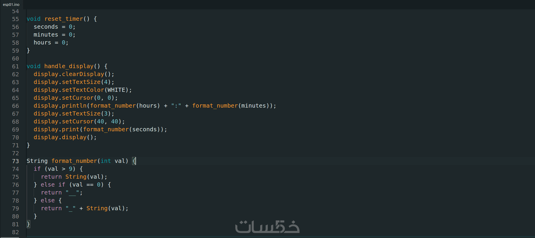Click the opening brace after format_number(int val)

[x=134, y=161]
